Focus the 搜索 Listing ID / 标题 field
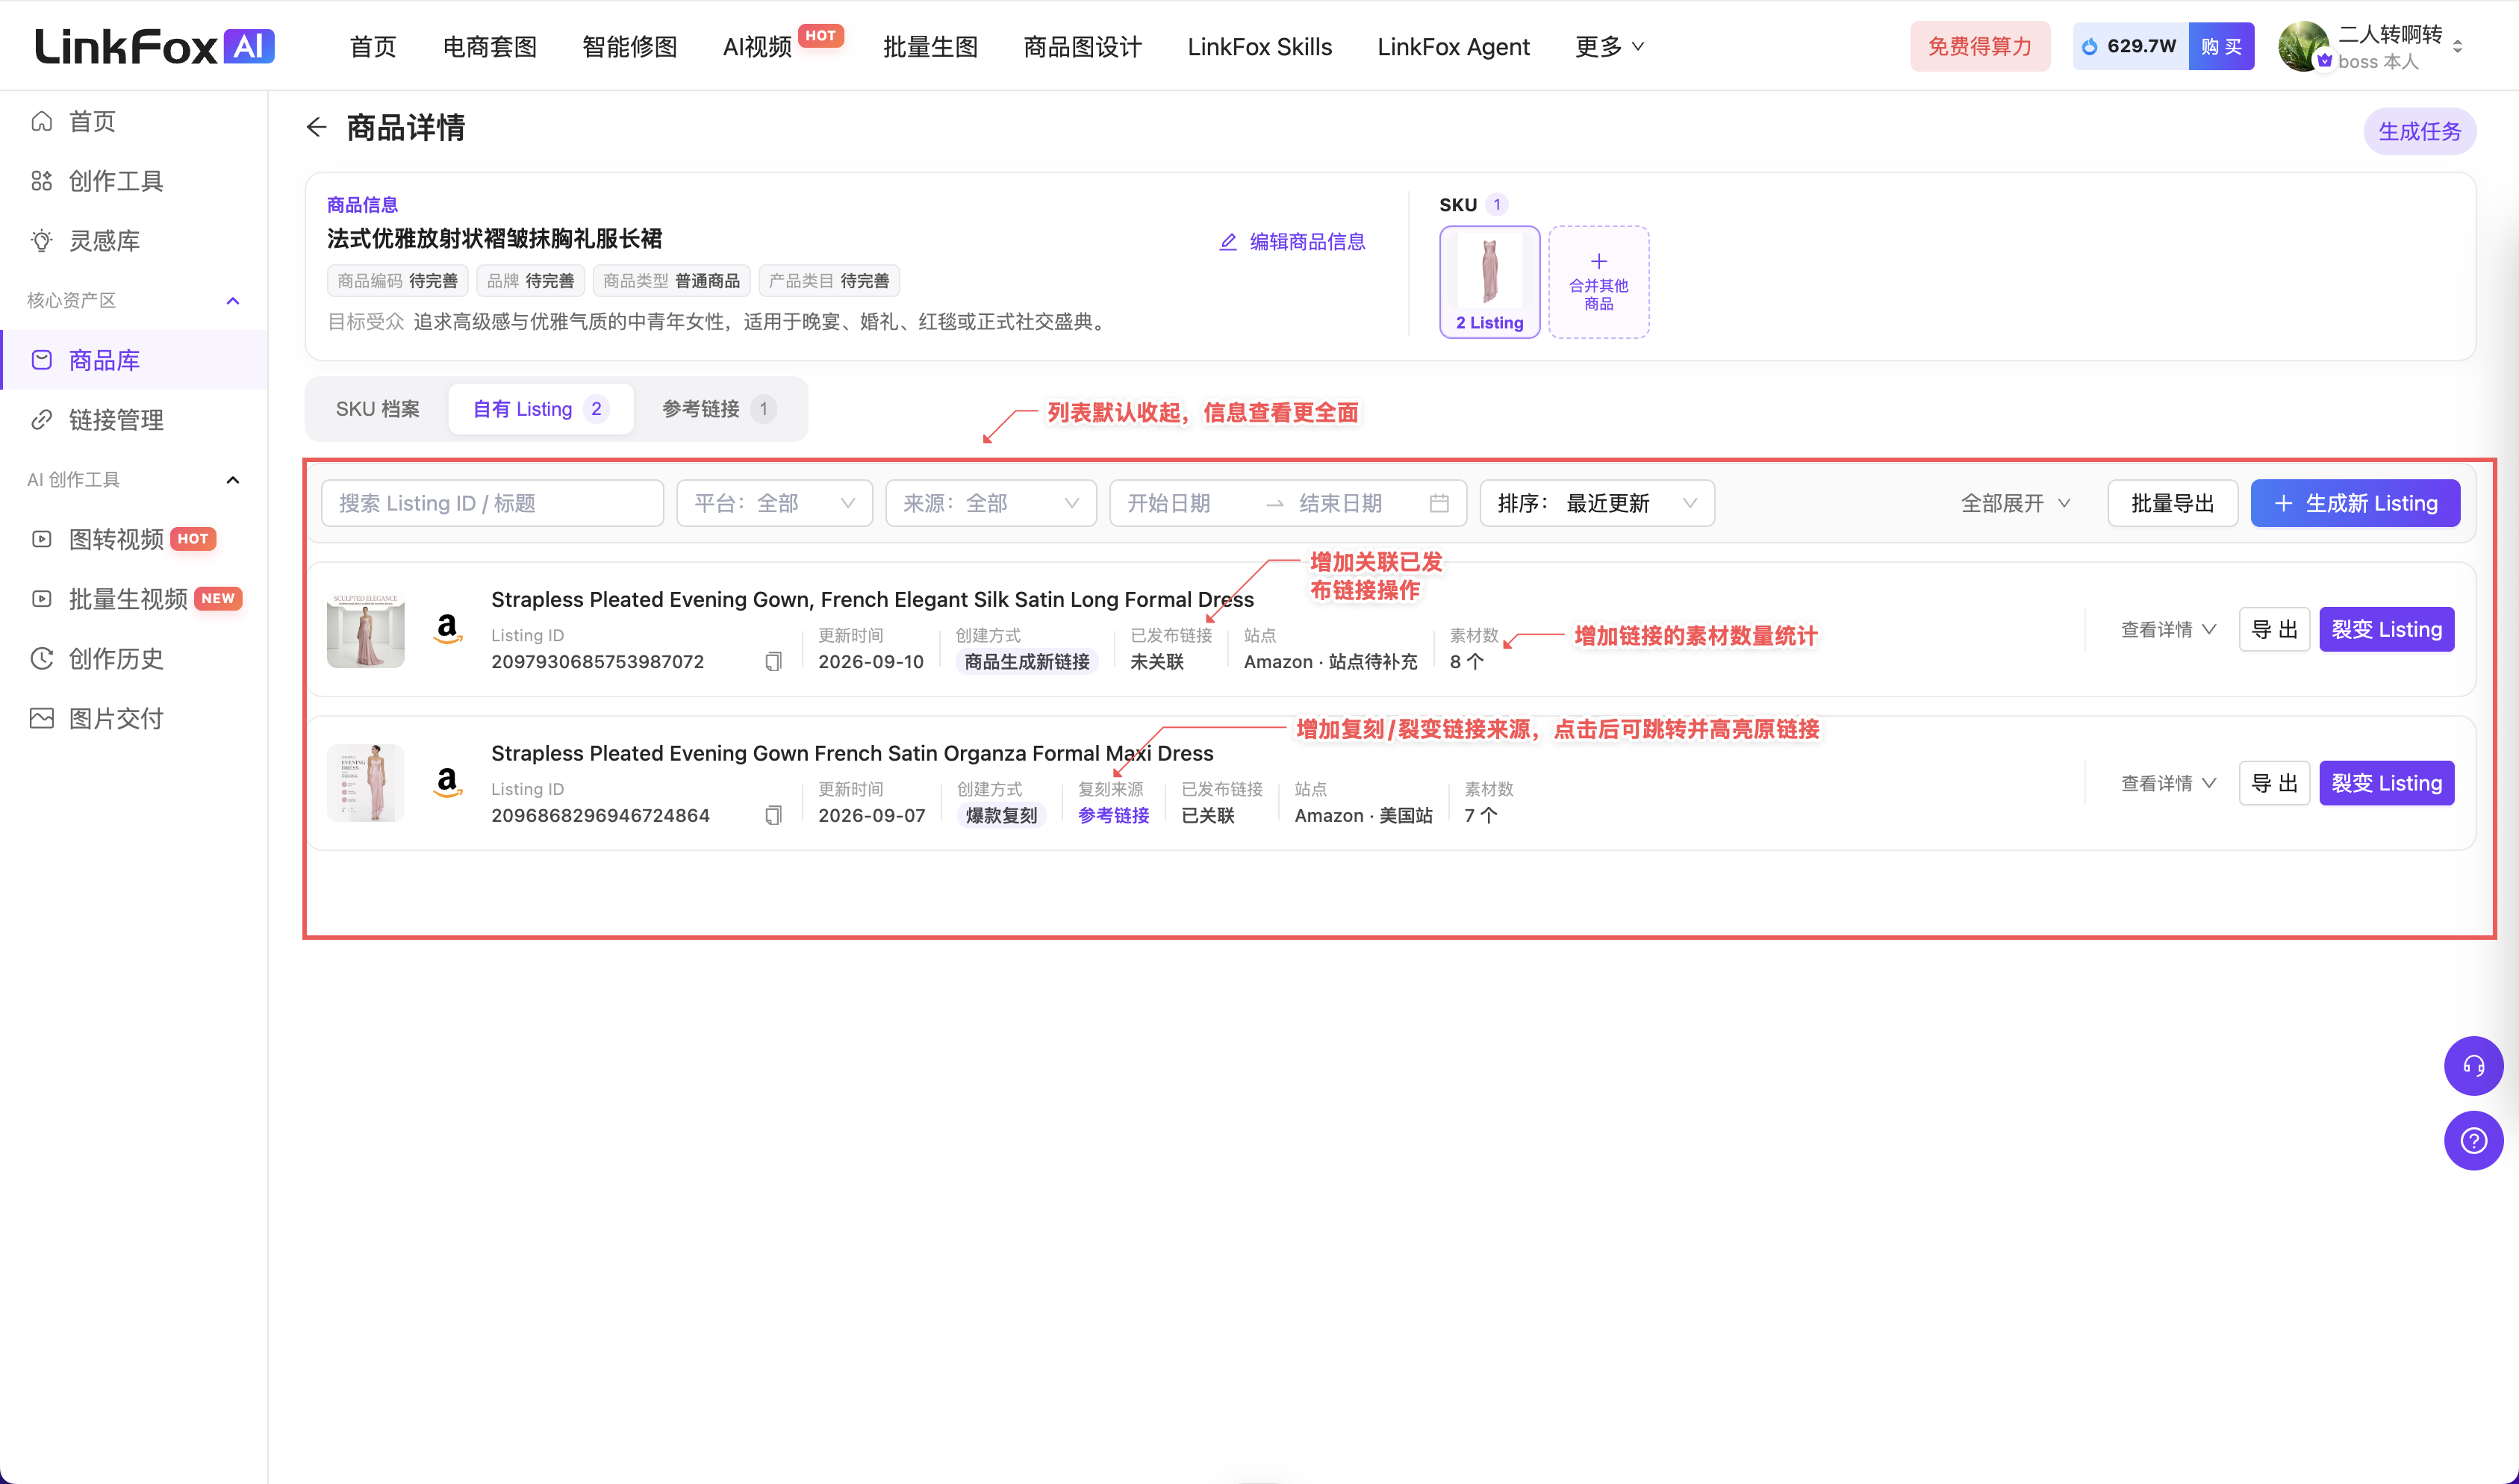This screenshot has height=1484, width=2519. click(492, 503)
